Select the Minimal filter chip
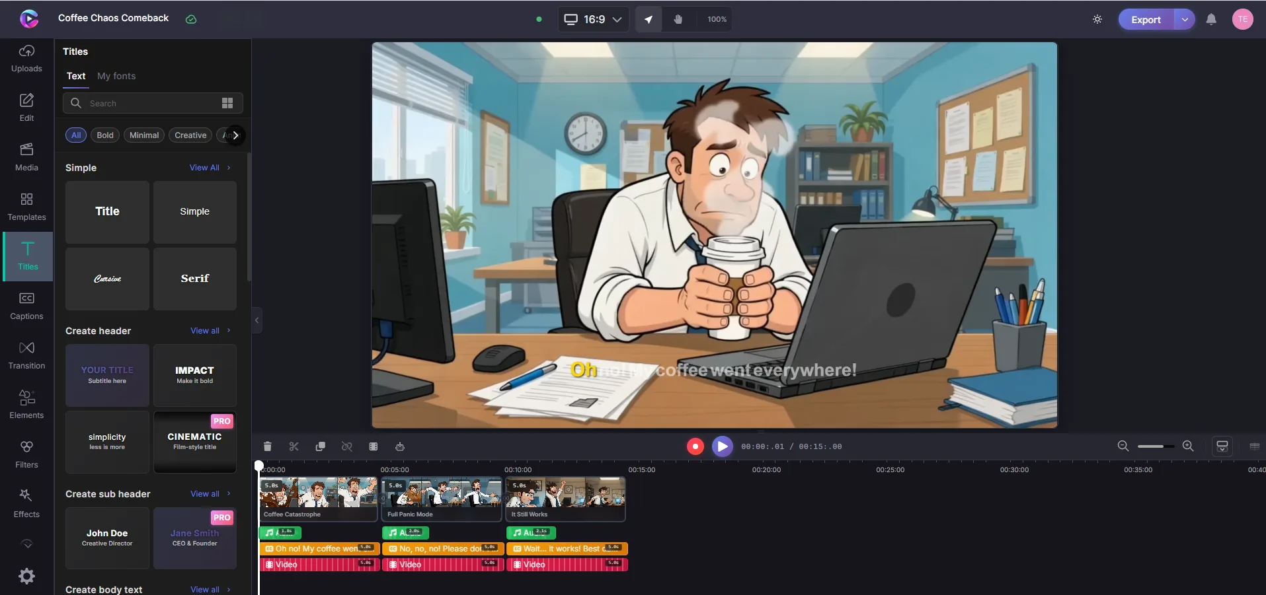The width and height of the screenshot is (1266, 595). [144, 135]
